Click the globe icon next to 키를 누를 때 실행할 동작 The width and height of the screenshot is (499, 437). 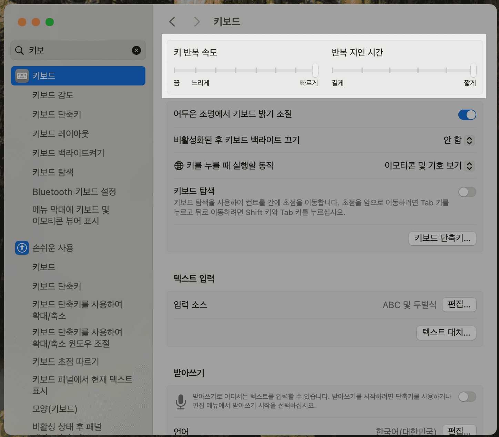point(178,165)
